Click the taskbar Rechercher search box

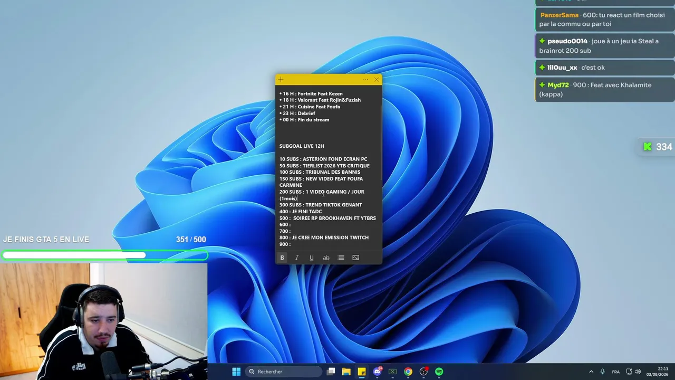284,372
